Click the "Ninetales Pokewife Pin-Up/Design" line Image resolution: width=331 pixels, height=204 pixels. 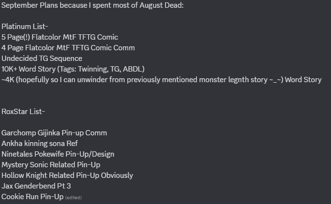point(58,154)
